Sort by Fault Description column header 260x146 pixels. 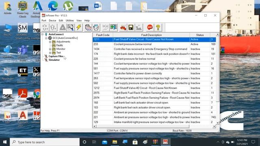(x=152, y=35)
